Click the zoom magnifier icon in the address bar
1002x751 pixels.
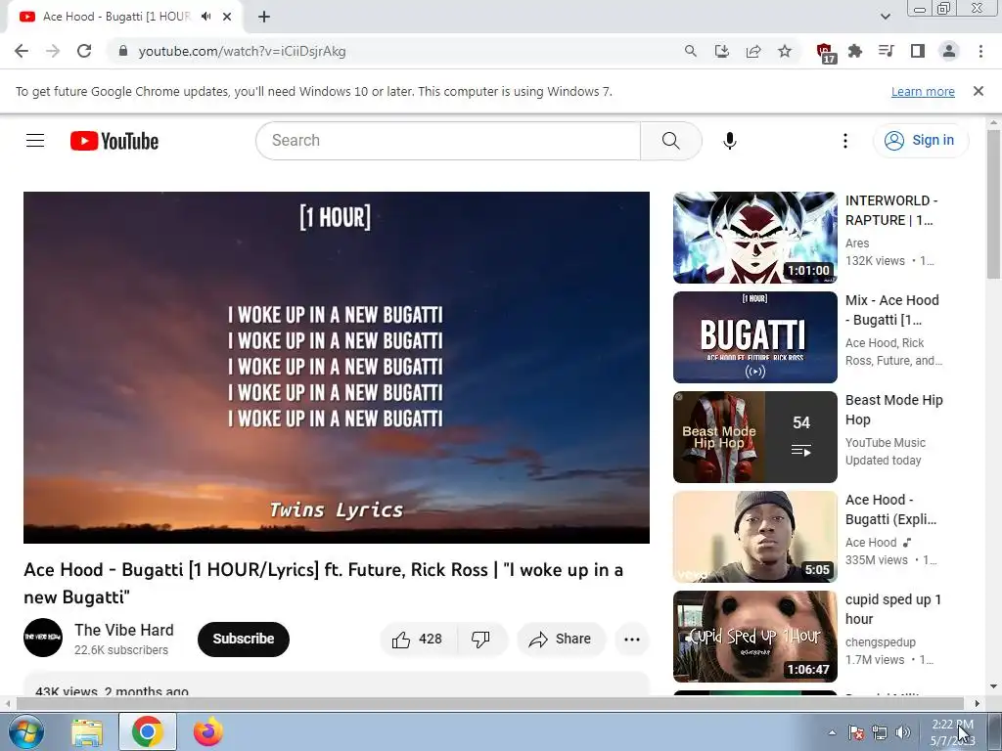690,51
